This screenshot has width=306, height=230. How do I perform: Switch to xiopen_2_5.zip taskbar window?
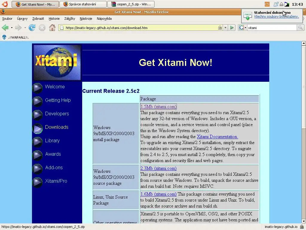click(131, 4)
